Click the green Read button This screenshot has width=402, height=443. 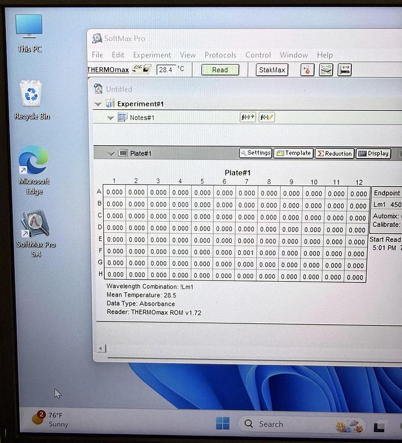[x=220, y=70]
